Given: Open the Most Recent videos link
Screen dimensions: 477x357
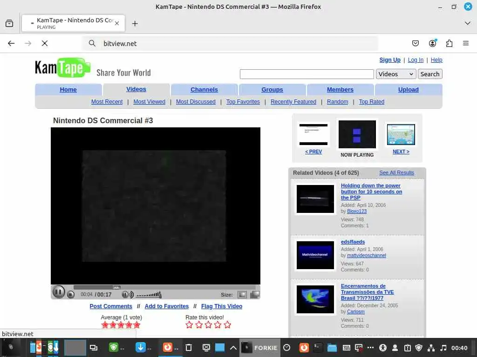Looking at the screenshot, I should [107, 102].
